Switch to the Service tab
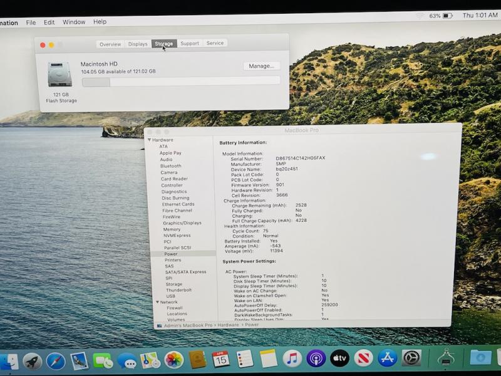501x376 pixels. click(215, 43)
